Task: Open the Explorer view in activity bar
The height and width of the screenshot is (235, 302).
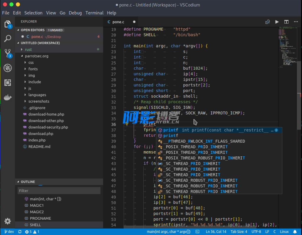Action: (x=8, y=24)
